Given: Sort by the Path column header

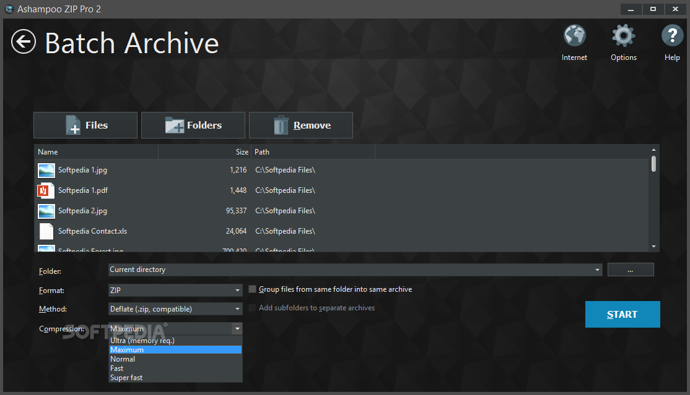Looking at the screenshot, I should point(313,152).
